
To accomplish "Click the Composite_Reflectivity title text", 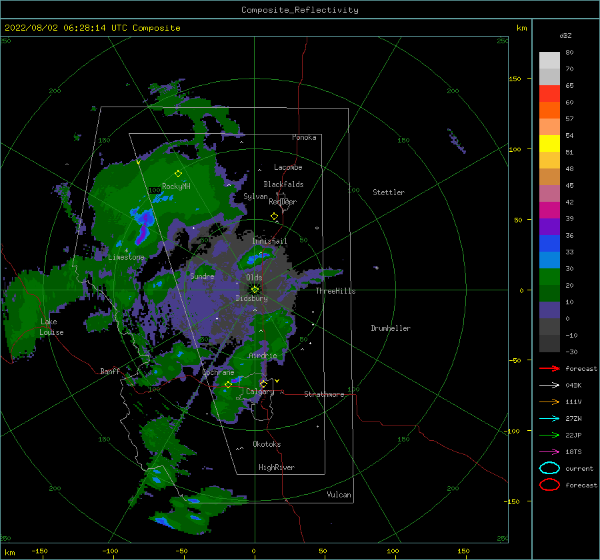I will pos(300,10).
